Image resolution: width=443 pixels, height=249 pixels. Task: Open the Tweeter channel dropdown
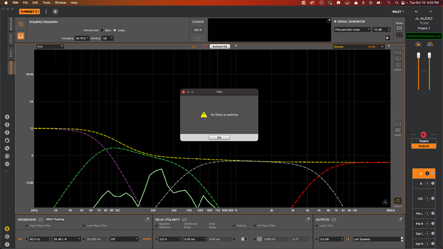point(358,46)
